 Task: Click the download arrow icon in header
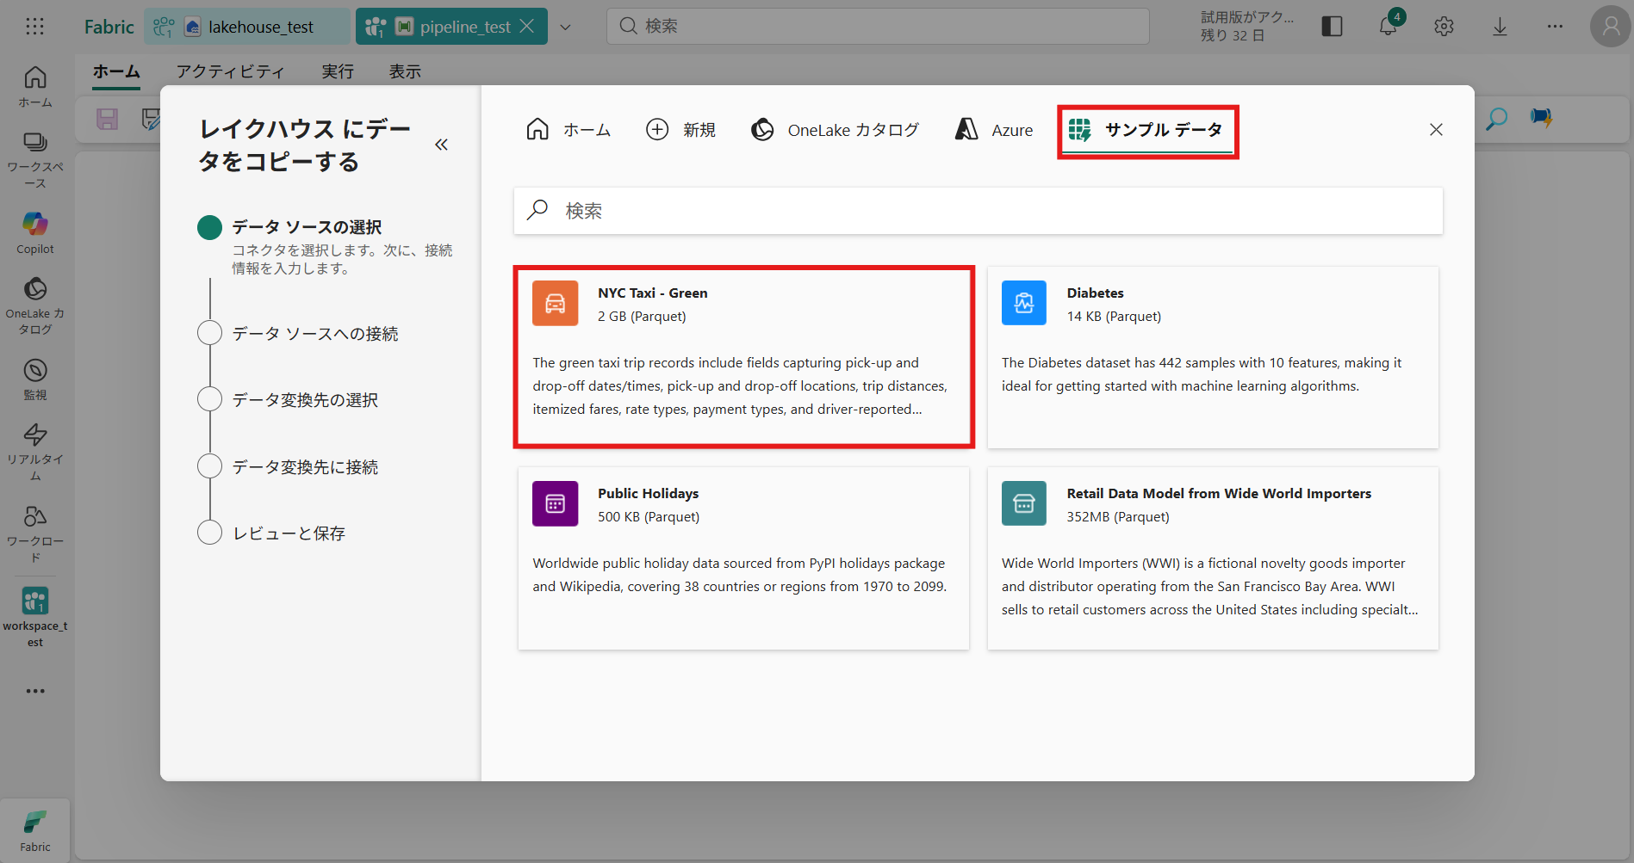tap(1500, 27)
